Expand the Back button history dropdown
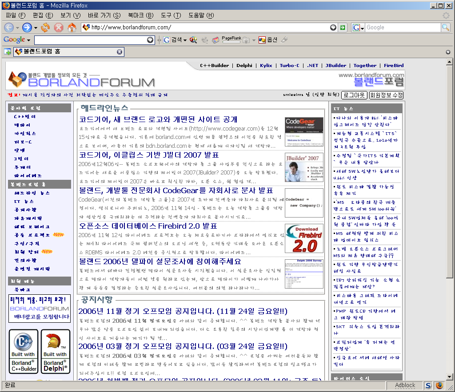This screenshot has height=392, width=455. pos(17,28)
